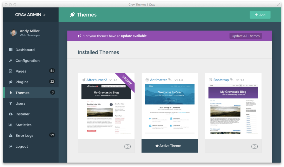Viewport: 284px width, 167px height.
Task: Click the Themes droplet icon in sidebar
Action: pyautogui.click(x=11, y=93)
